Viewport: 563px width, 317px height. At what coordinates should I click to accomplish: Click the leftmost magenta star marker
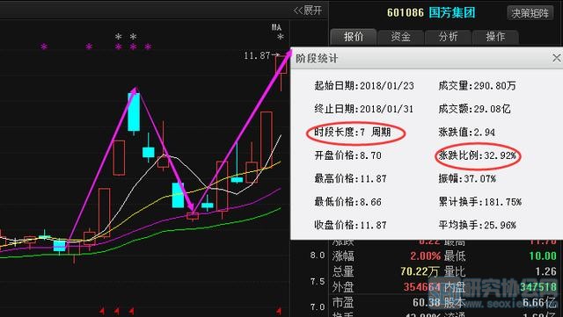(x=44, y=47)
